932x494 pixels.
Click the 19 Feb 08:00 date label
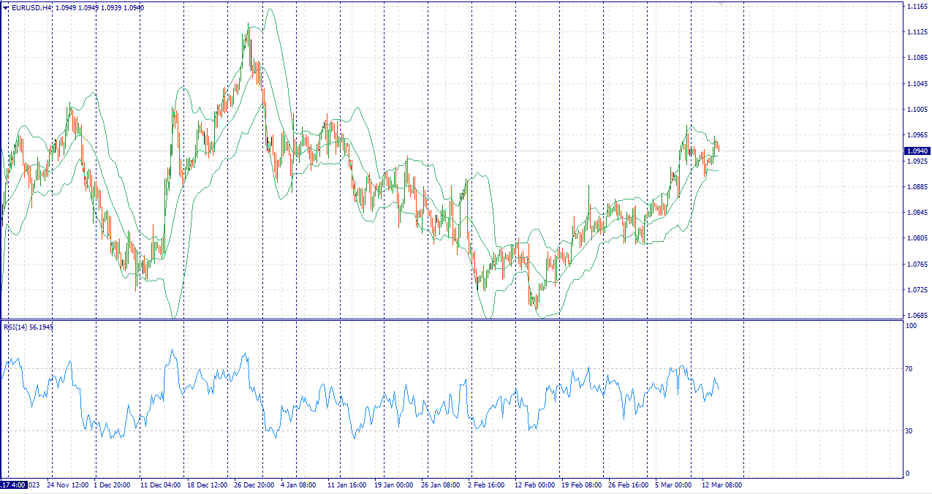tap(581, 484)
